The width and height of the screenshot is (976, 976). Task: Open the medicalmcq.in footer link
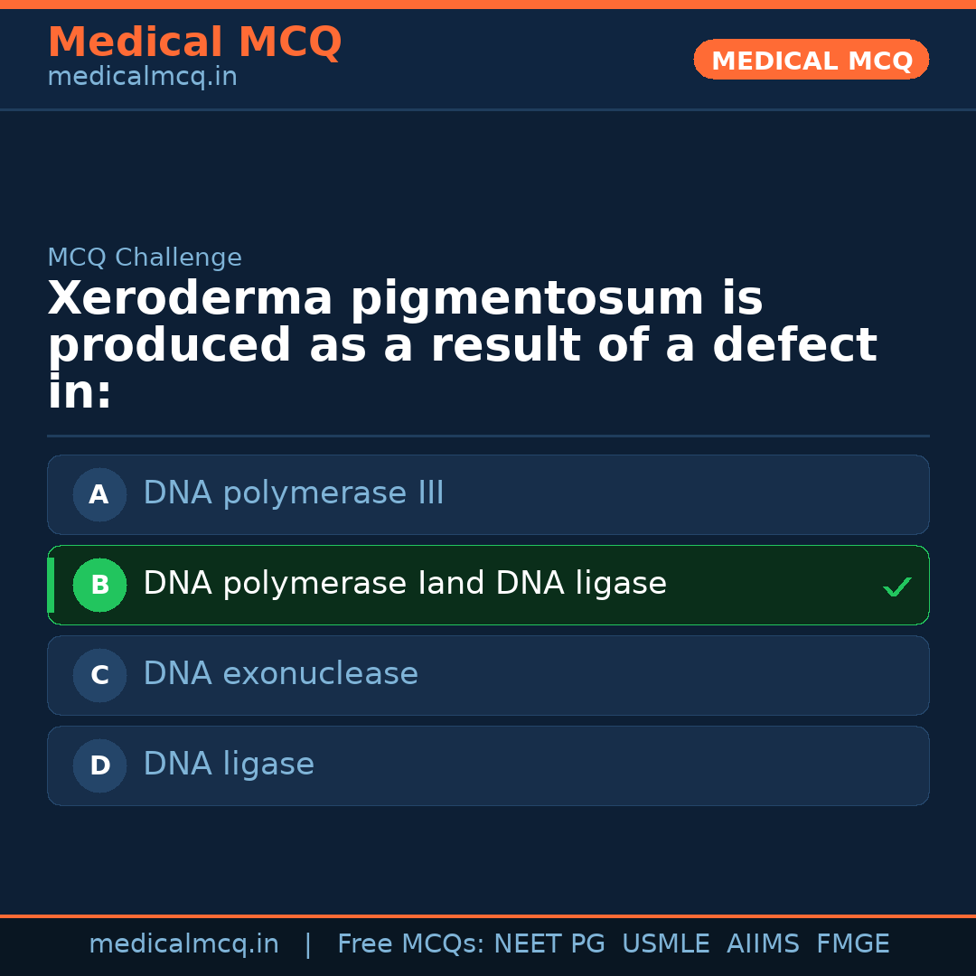(183, 944)
